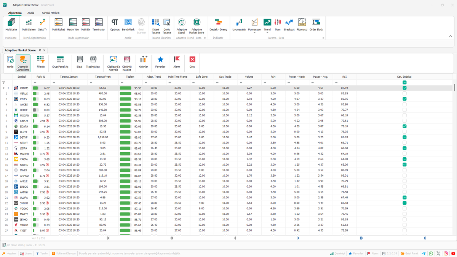The image size is (457, 257).
Task: Open the Mum candlestick scan
Action: click(x=278, y=25)
